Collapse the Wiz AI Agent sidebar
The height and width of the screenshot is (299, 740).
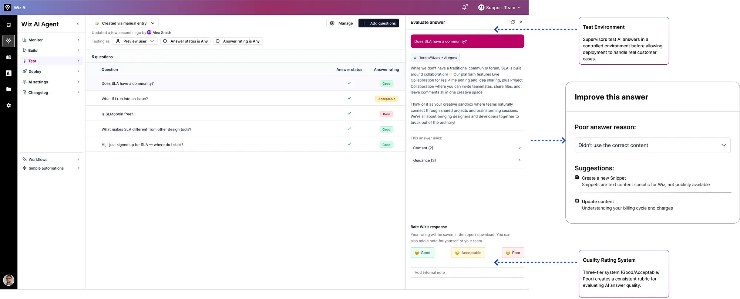[78, 24]
